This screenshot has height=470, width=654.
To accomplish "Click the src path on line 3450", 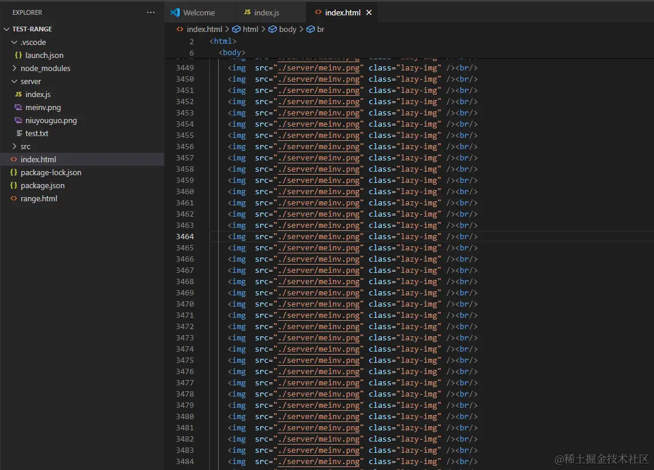I will coord(319,79).
